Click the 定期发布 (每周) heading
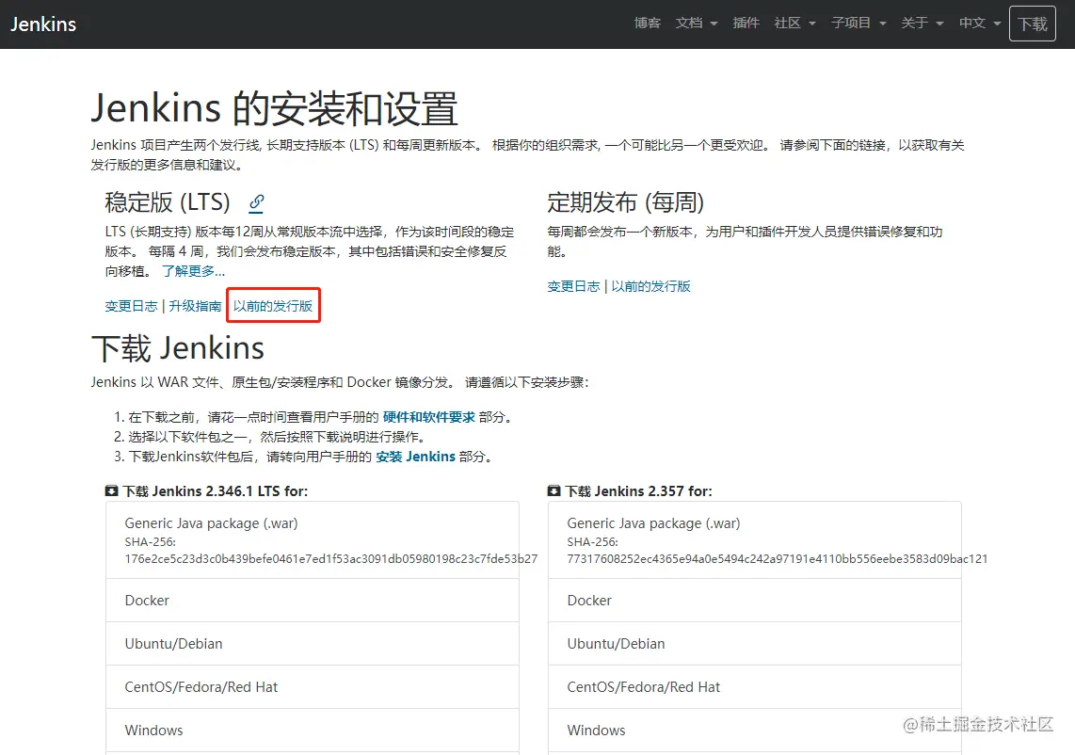Viewport: 1075px width, 755px height. coord(625,202)
